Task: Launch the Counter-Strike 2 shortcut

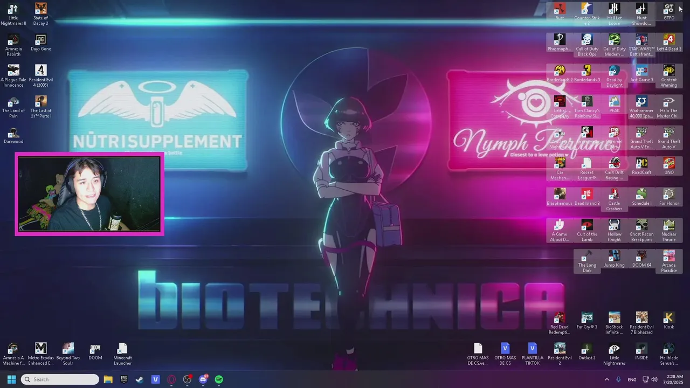Action: pos(587,14)
